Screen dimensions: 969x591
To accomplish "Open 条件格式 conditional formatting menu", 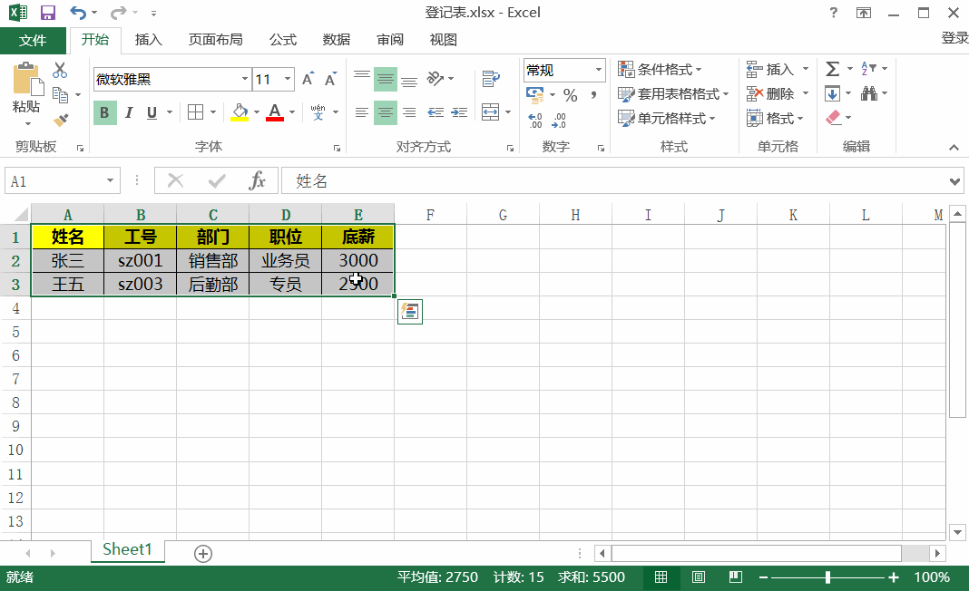I will point(660,69).
